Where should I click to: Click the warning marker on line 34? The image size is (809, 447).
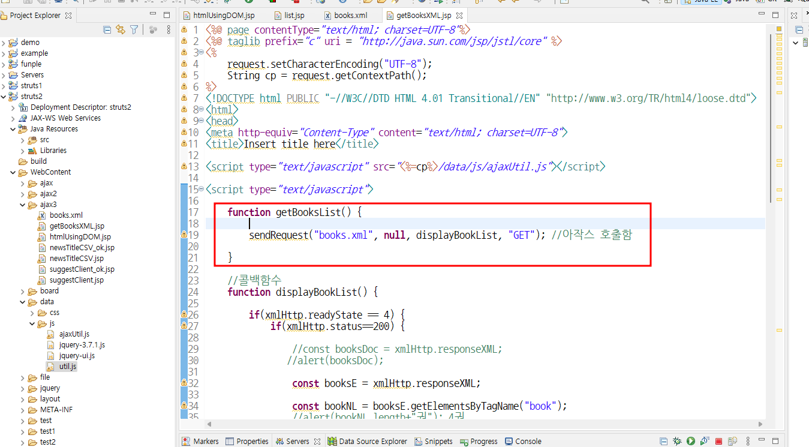click(184, 406)
